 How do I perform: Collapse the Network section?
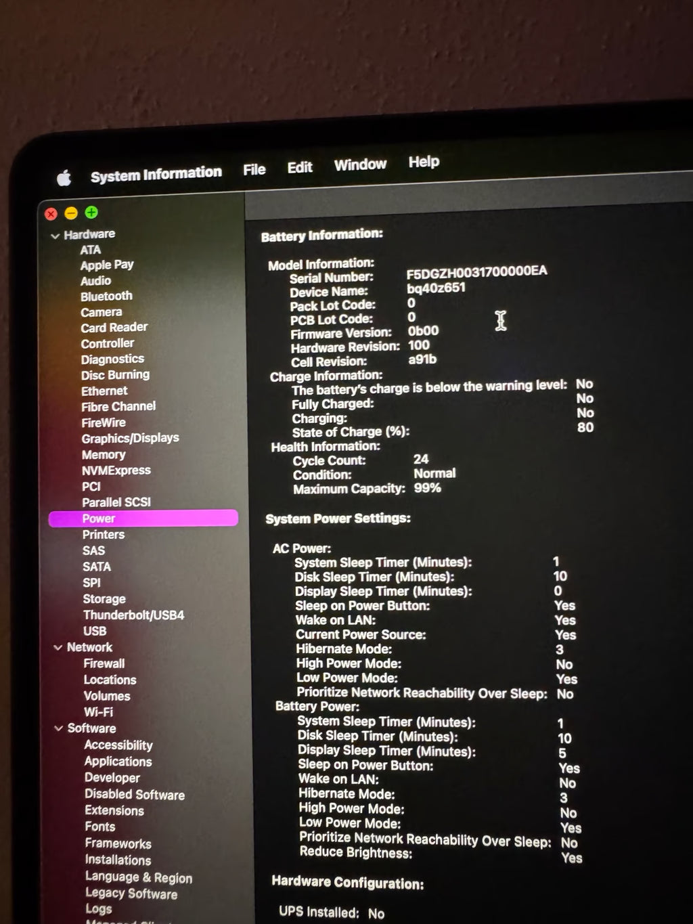[x=58, y=647]
